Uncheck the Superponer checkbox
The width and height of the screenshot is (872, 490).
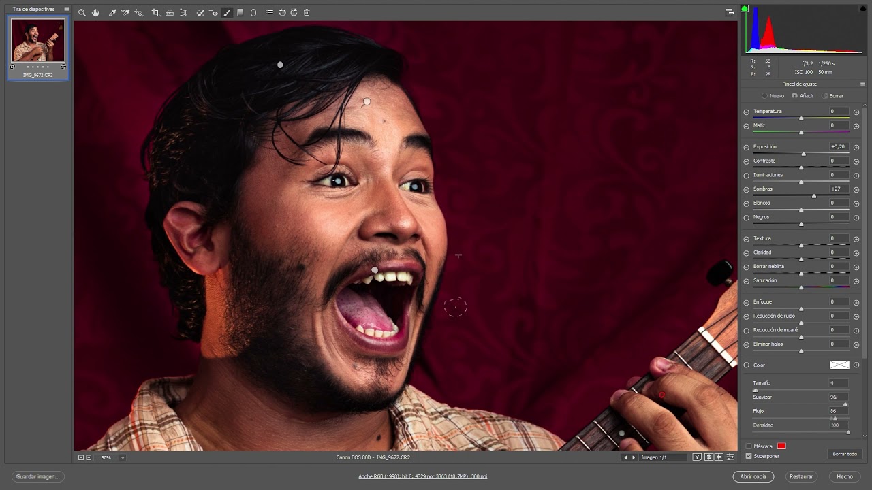(x=749, y=456)
